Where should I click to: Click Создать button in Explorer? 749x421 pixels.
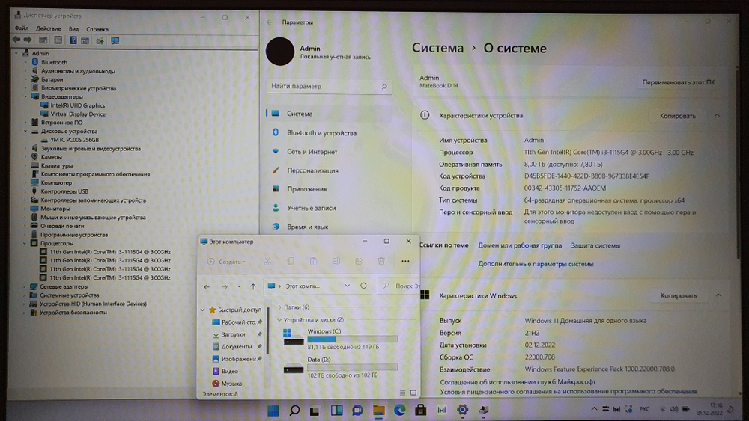228,261
